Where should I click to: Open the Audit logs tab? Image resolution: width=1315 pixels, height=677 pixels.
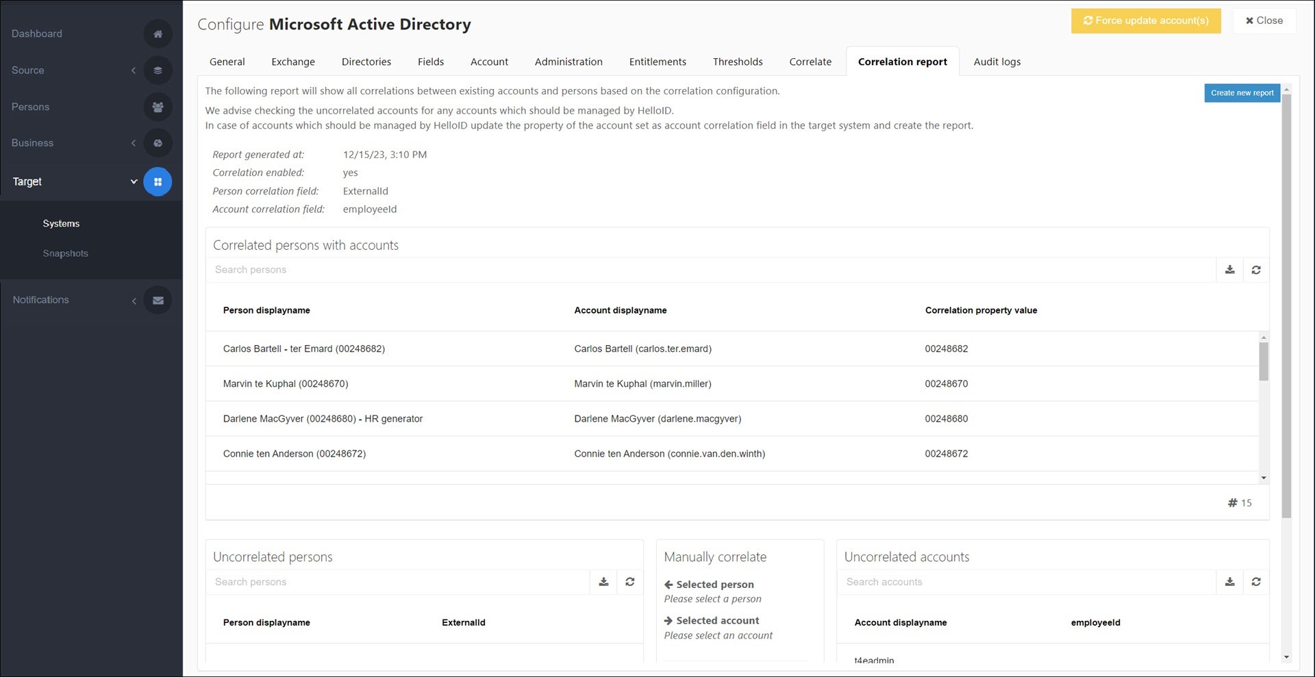pyautogui.click(x=997, y=62)
